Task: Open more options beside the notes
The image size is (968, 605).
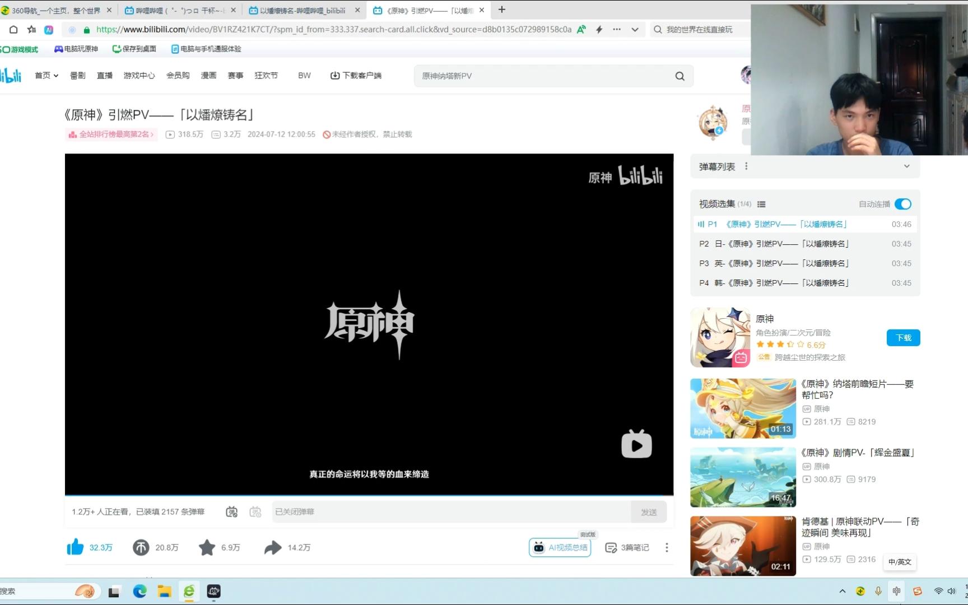Action: (667, 547)
